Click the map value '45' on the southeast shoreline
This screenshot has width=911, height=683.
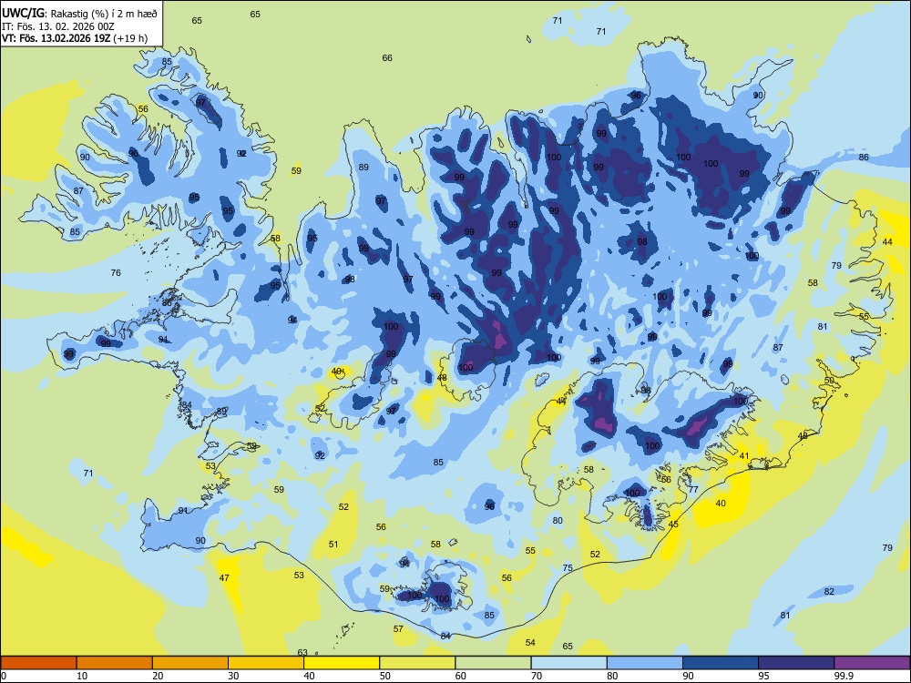673,524
